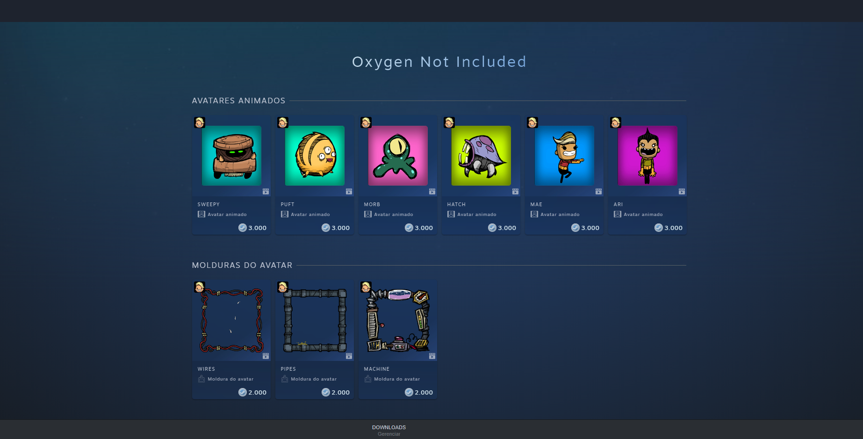Click the Ari 3.000 points price
The width and height of the screenshot is (863, 439).
pos(669,228)
